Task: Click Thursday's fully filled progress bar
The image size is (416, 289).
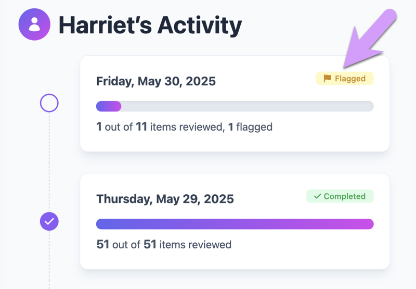Action: [235, 224]
